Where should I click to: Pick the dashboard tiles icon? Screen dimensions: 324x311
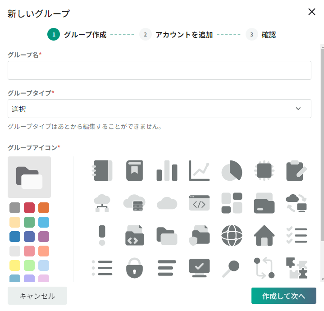click(x=232, y=203)
